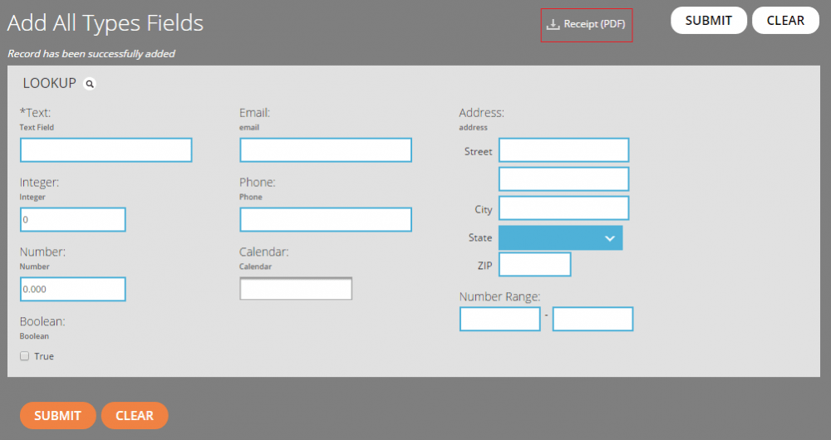This screenshot has width=831, height=440.
Task: Focus the first Street address line
Action: click(564, 149)
